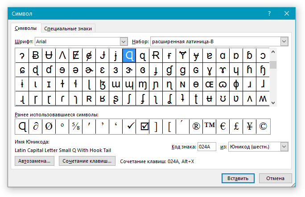Click the Автозамена button
305x197 pixels.
(34, 161)
